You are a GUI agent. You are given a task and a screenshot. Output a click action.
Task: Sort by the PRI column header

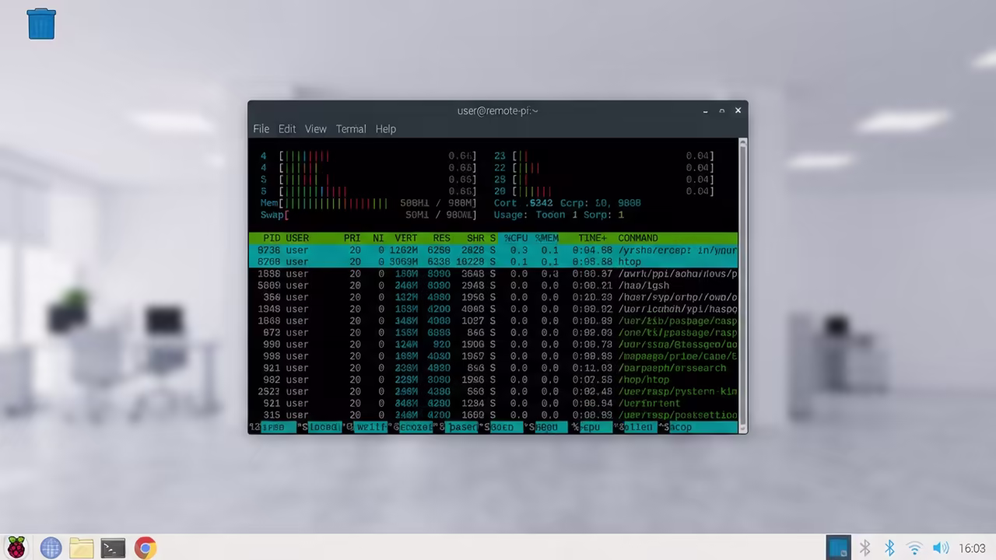pos(352,238)
